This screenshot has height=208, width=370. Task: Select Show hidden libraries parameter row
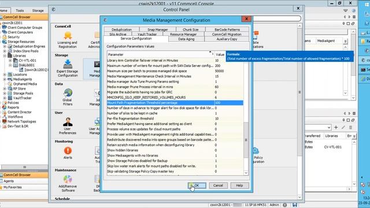175,150
